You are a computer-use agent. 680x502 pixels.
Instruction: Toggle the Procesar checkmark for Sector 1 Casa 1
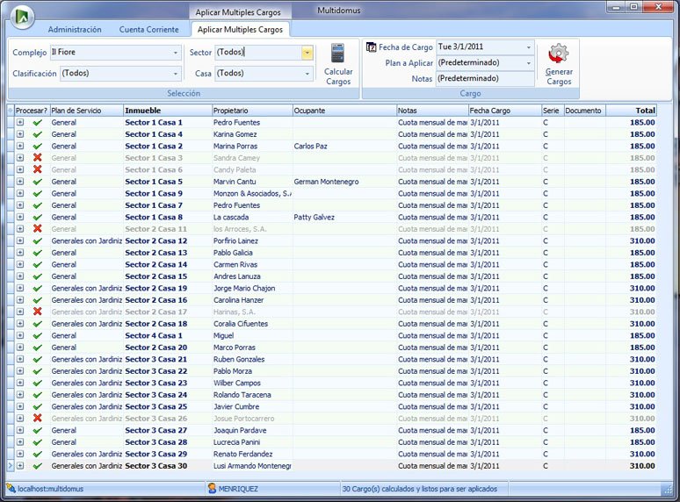[x=38, y=123]
